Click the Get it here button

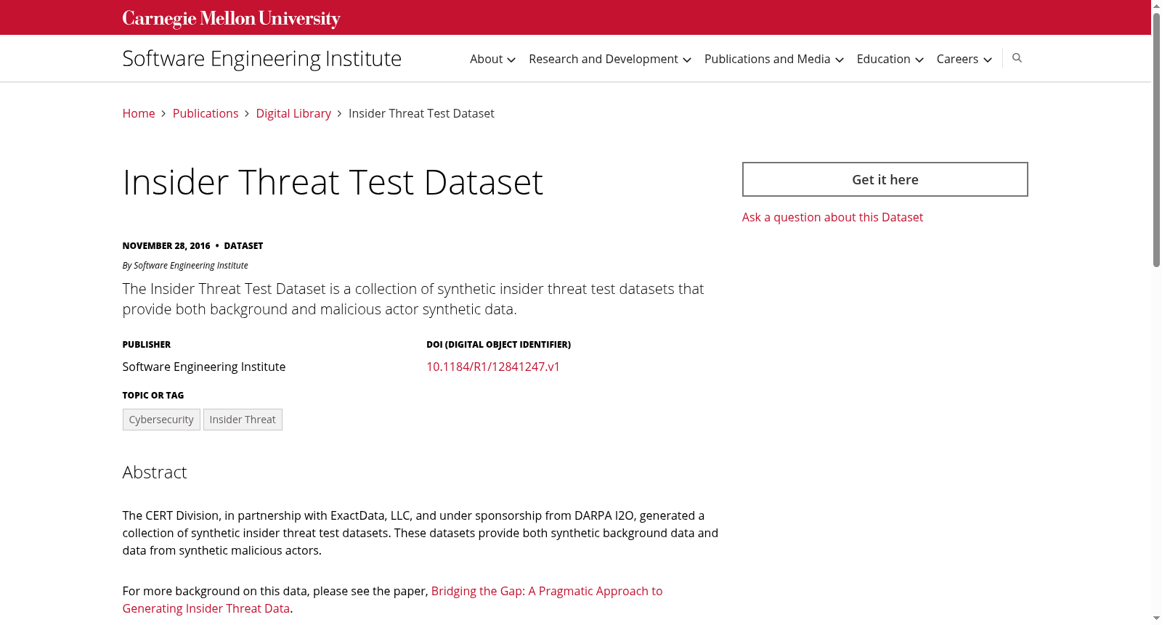tap(885, 179)
